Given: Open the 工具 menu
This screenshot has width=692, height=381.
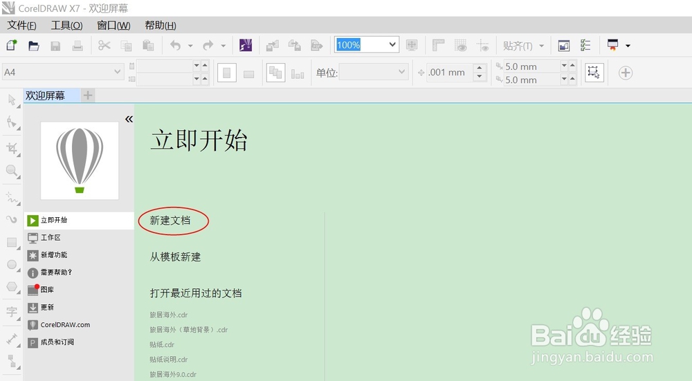Looking at the screenshot, I should (66, 26).
